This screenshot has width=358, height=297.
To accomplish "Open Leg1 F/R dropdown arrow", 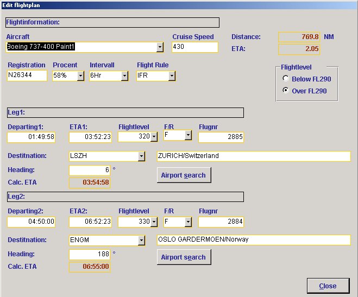I will click(x=188, y=135).
